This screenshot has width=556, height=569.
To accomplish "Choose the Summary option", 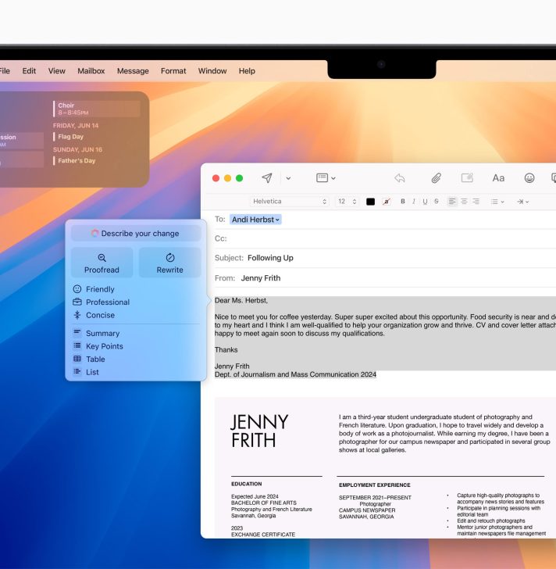I will (102, 333).
